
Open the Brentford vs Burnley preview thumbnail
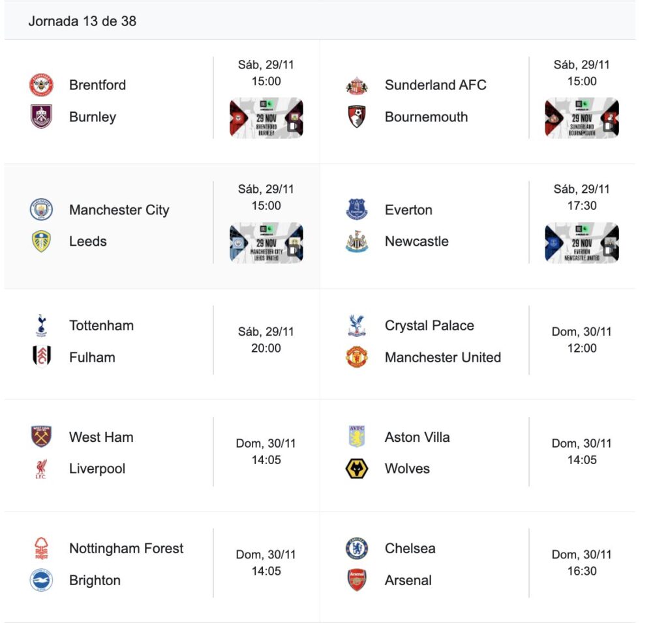[266, 118]
